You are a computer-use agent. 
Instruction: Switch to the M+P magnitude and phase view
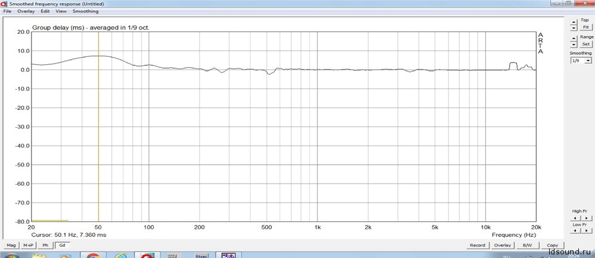click(x=29, y=246)
